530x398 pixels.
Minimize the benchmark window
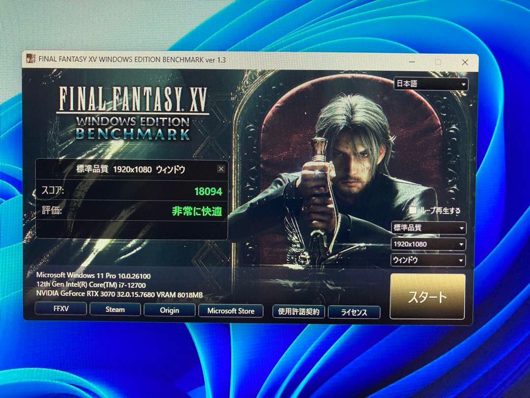411,62
